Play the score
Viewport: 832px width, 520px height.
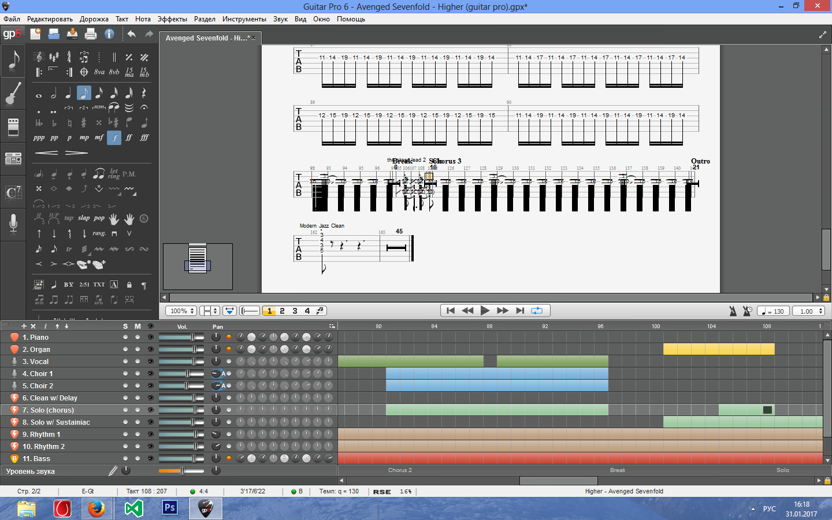coord(485,310)
